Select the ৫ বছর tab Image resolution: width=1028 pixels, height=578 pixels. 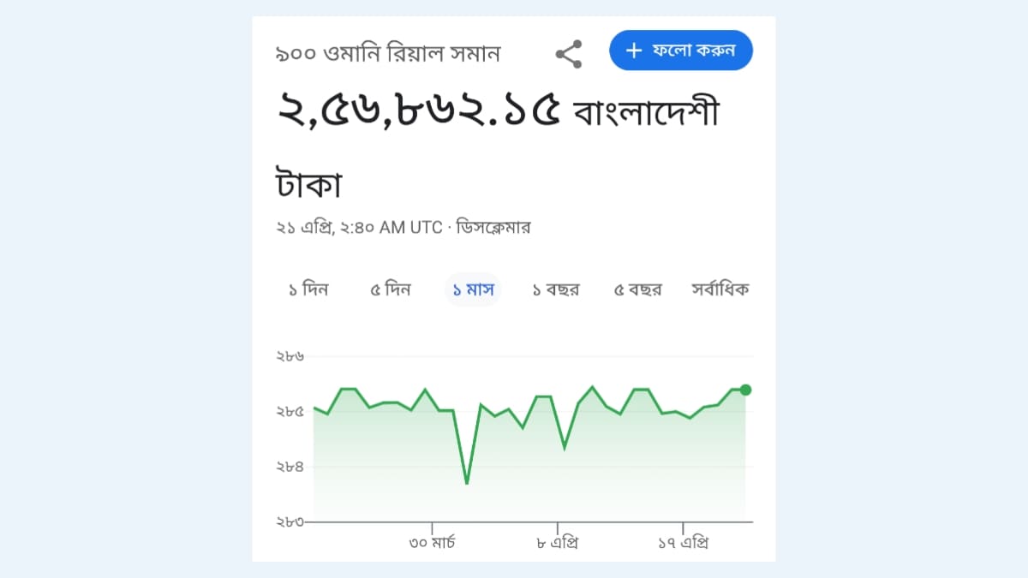click(637, 289)
